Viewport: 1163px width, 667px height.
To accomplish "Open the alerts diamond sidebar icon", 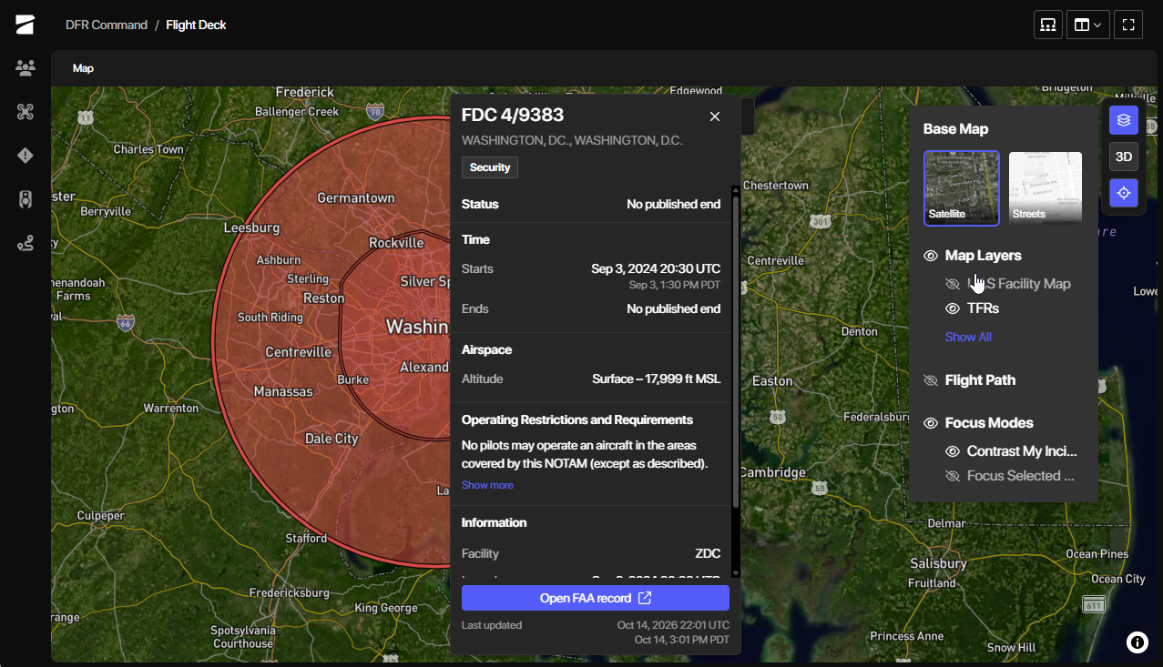I will click(25, 156).
